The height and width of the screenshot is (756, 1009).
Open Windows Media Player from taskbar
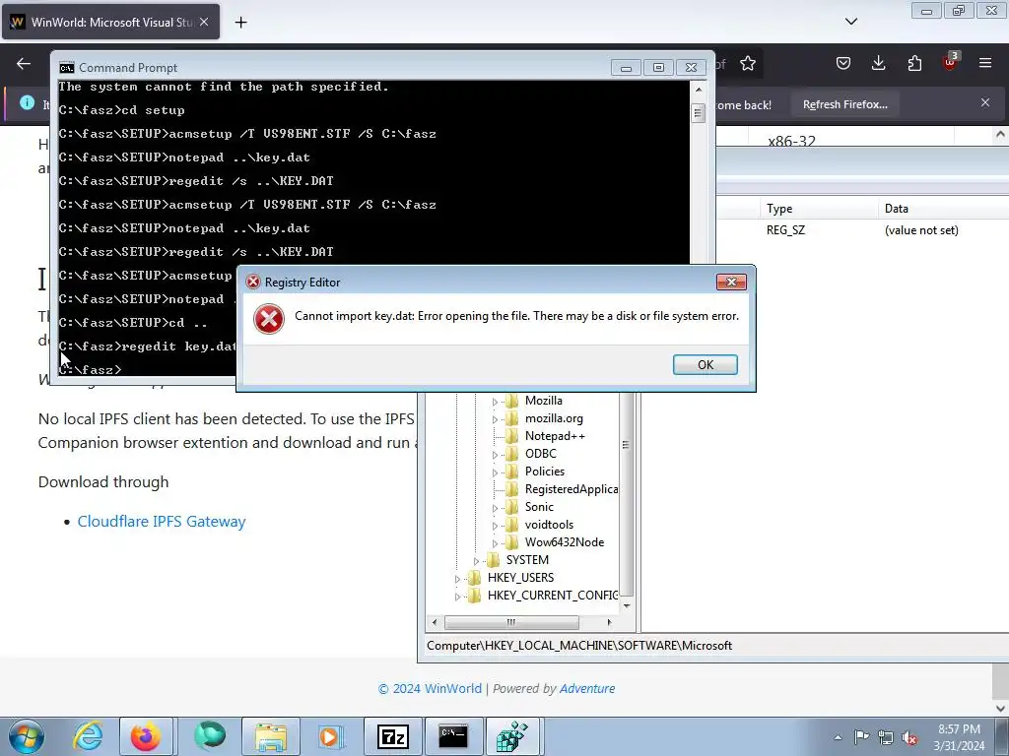click(331, 736)
